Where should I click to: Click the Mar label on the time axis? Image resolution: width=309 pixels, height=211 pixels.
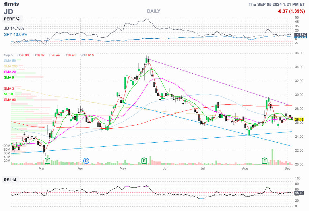[x=42, y=168]
